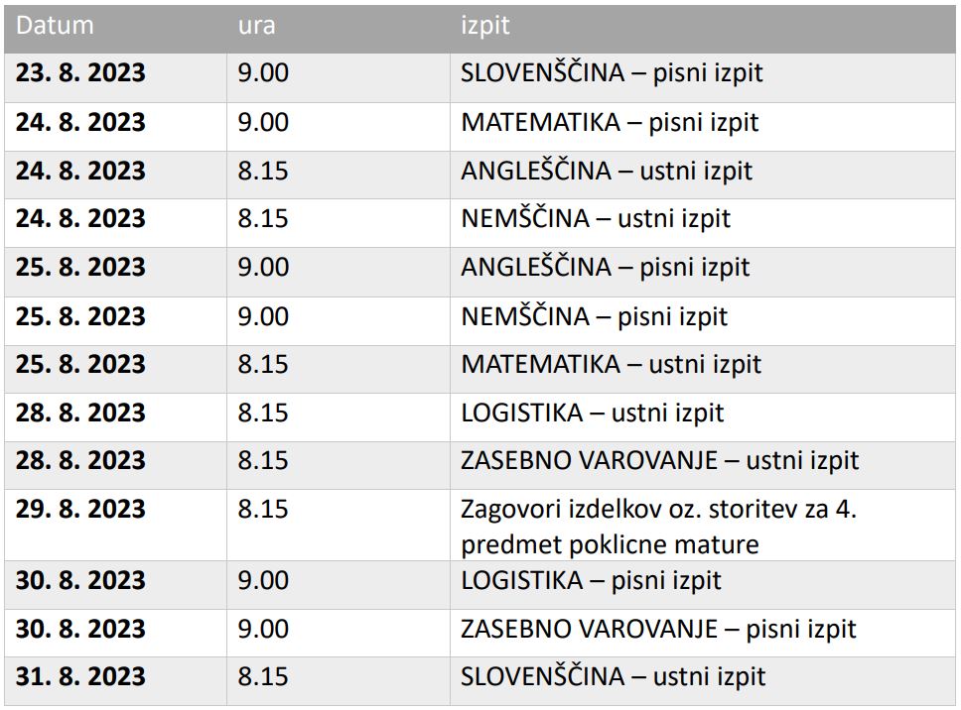Click the "izpit" column header

485,26
